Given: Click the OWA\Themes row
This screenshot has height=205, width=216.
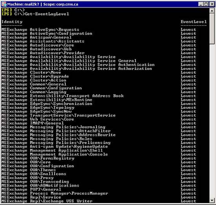Looking at the screenshot, I should click(x=99, y=170).
